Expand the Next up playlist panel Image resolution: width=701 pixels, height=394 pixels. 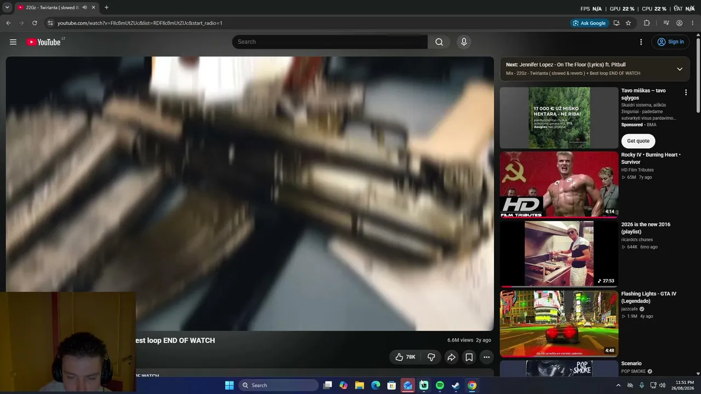coord(680,69)
